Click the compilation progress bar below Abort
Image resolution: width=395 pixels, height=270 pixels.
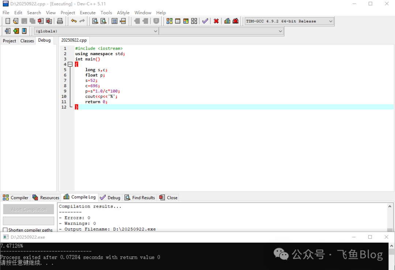[29, 221]
